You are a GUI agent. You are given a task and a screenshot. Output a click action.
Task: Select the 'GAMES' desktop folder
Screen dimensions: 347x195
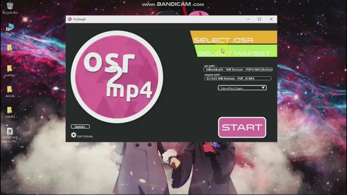pyautogui.click(x=10, y=113)
